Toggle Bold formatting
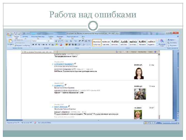Image resolution: width=186 pixels, height=140 pixels. point(33,45)
